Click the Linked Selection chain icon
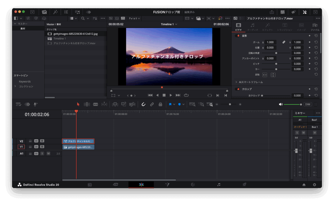This screenshot has width=334, height=204. [x=152, y=104]
